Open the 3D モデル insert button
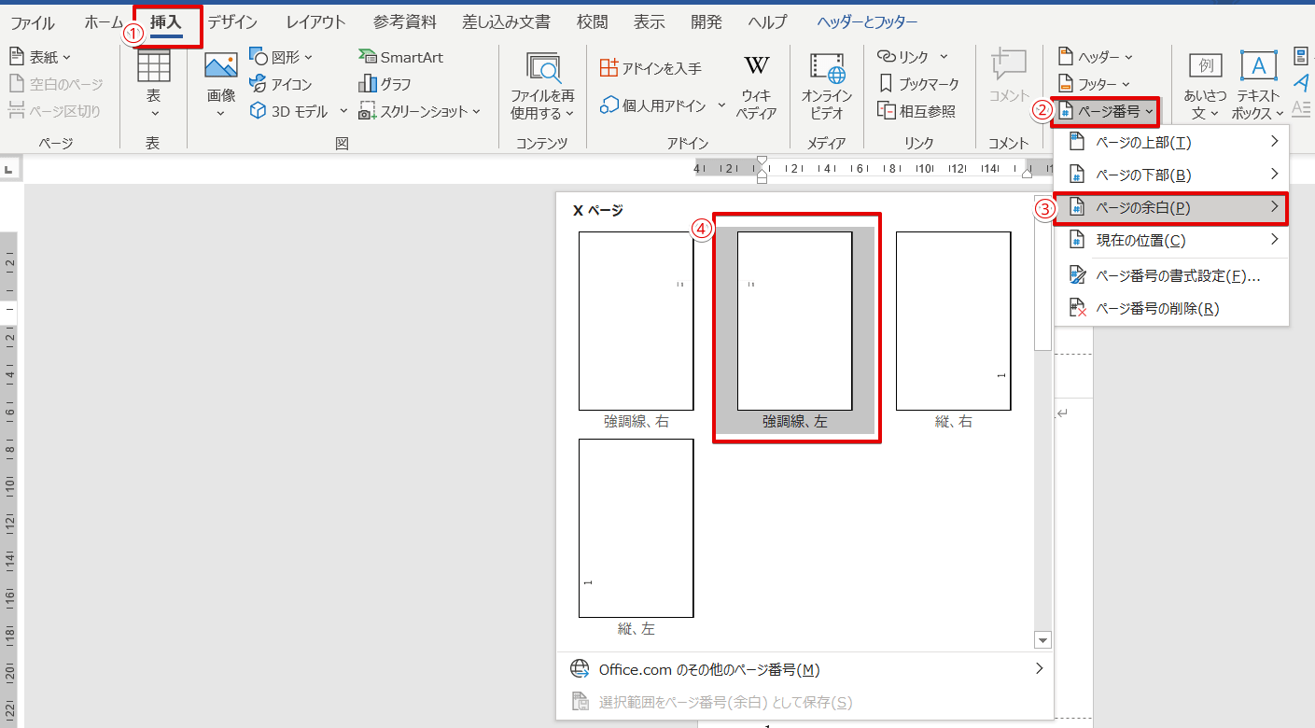 click(x=289, y=111)
